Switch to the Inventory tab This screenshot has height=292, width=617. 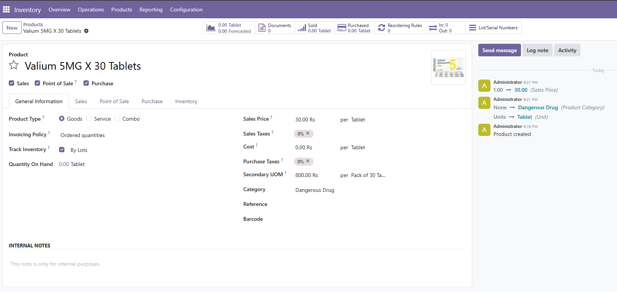click(x=186, y=101)
